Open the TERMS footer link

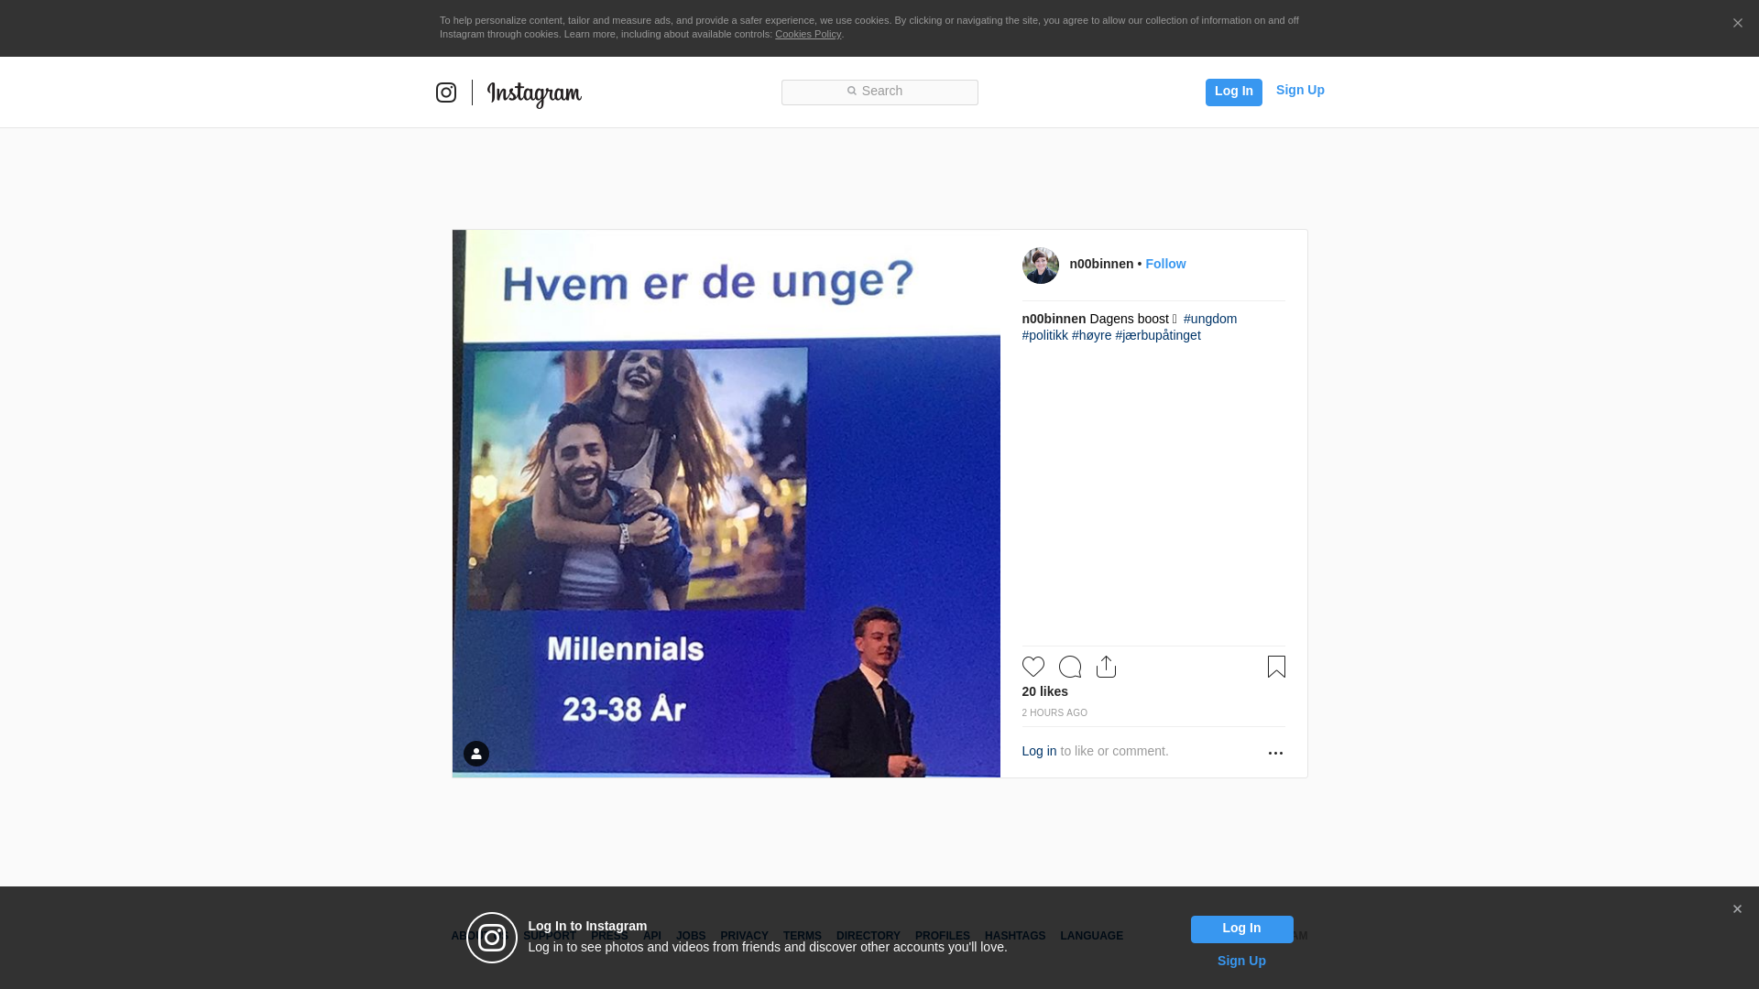pyautogui.click(x=803, y=936)
